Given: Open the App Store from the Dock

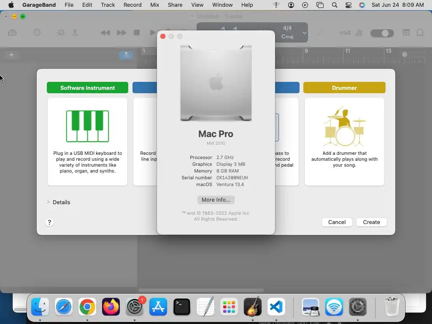Looking at the screenshot, I should (x=158, y=307).
